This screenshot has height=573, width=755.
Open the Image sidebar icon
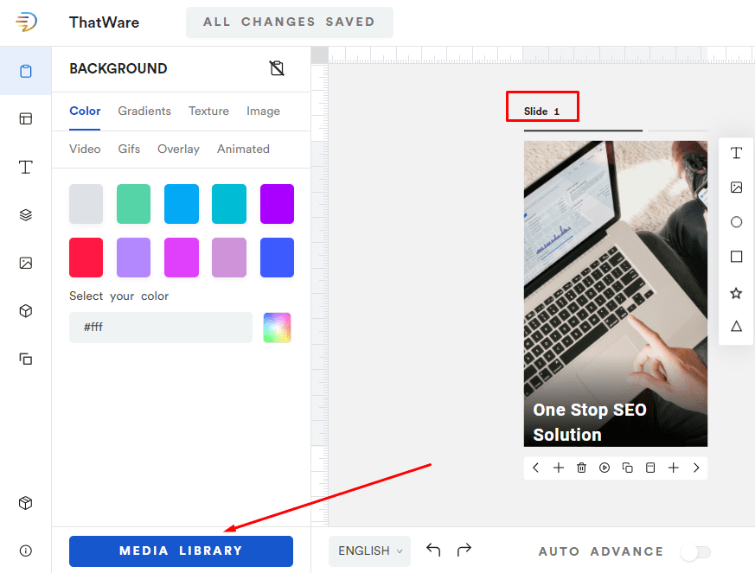[26, 263]
